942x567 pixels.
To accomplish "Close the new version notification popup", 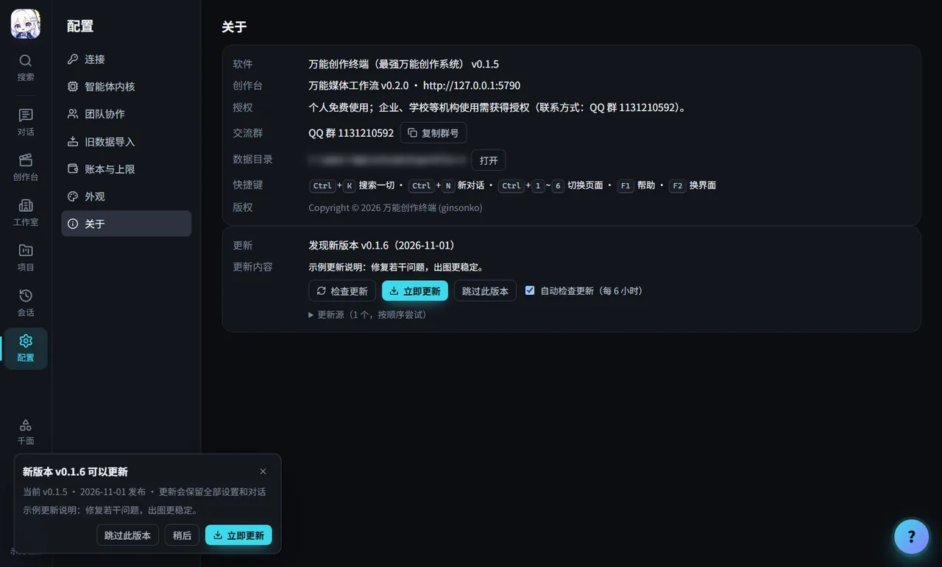I will click(x=263, y=471).
